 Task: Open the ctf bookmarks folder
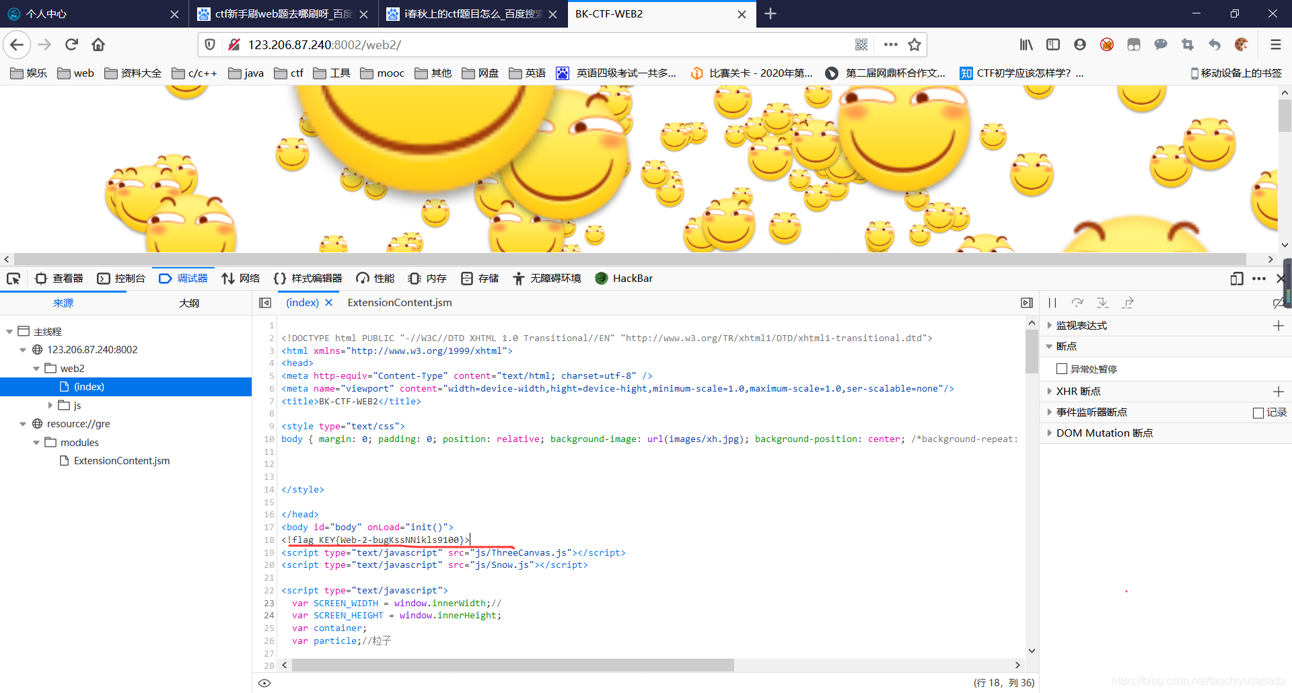(x=289, y=73)
